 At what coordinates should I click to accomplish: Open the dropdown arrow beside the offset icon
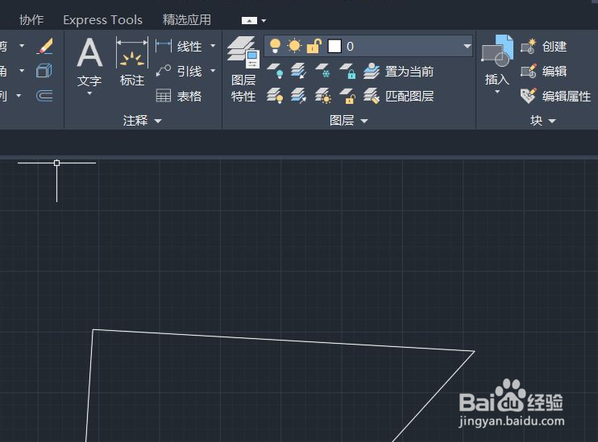tap(19, 96)
